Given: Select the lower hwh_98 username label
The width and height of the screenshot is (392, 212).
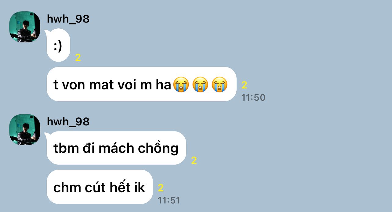Looking at the screenshot, I should [x=68, y=122].
